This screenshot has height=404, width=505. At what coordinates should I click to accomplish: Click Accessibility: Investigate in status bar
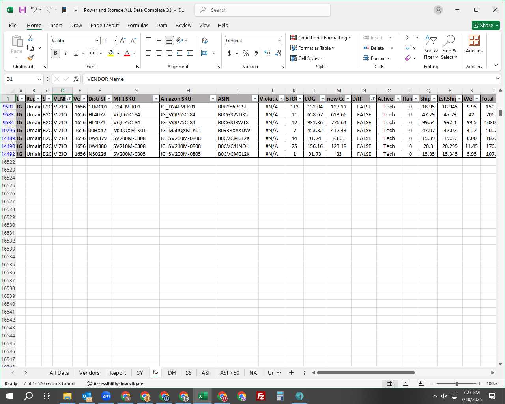click(x=115, y=383)
